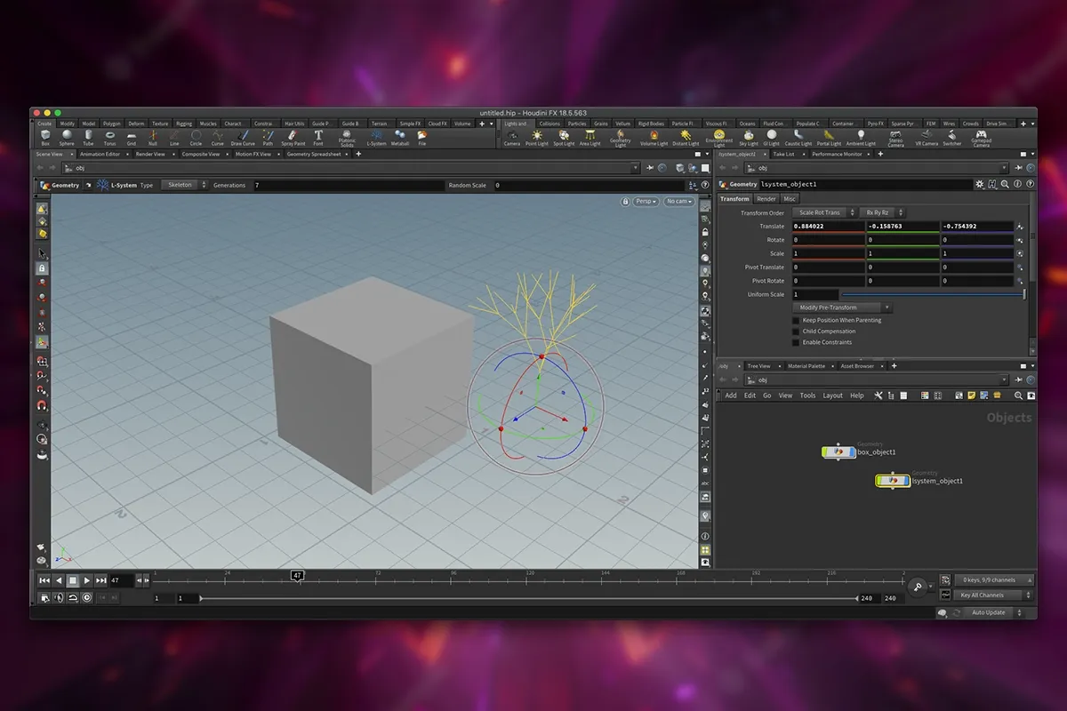Open the Tools menu in the network pane
This screenshot has width=1067, height=711.
(x=806, y=395)
